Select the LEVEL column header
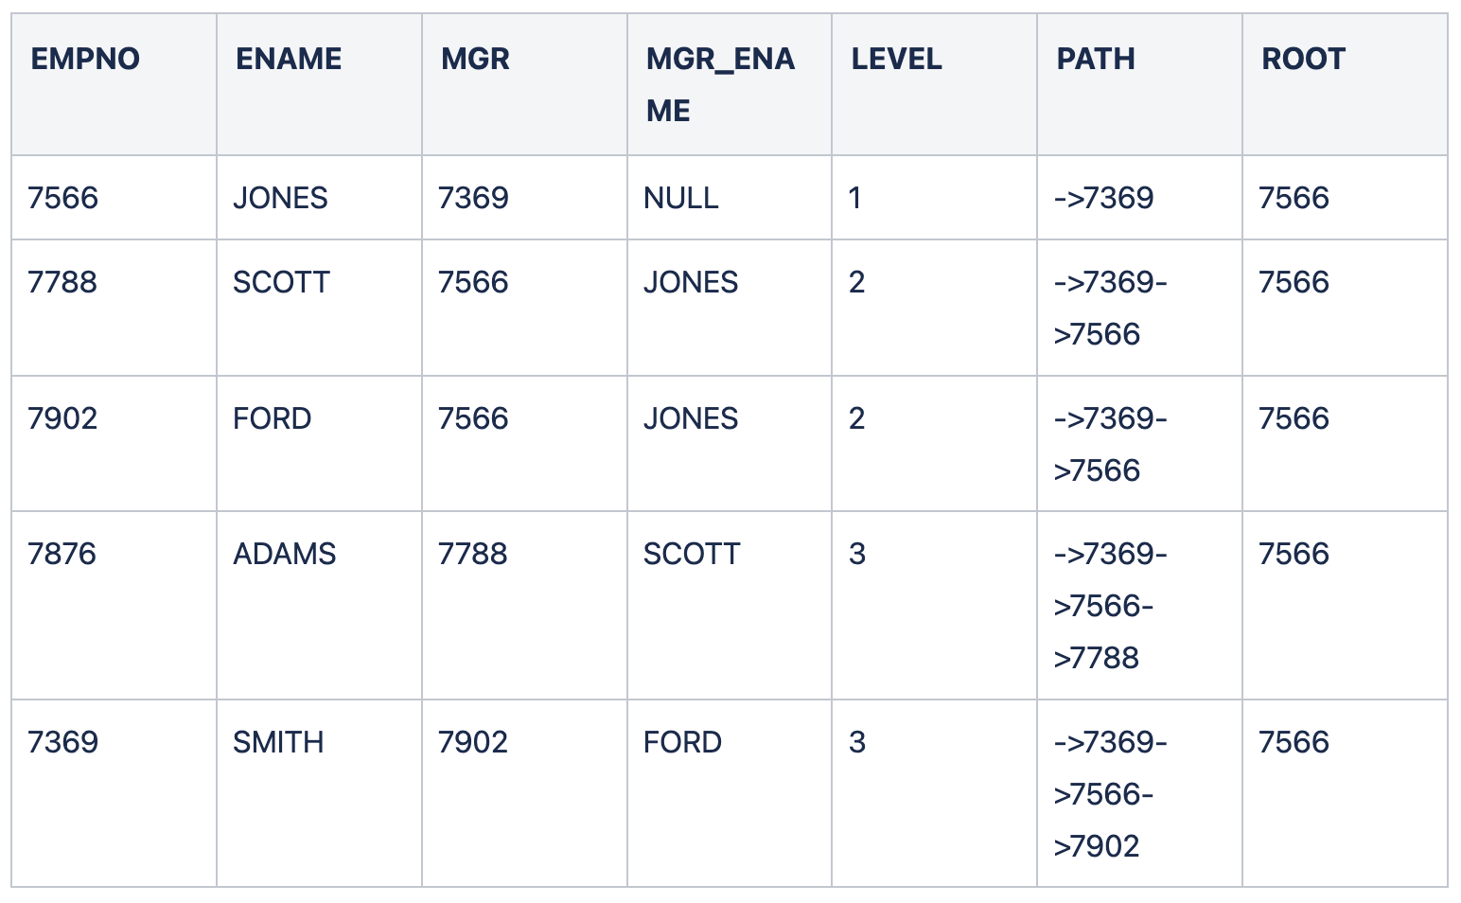Image resolution: width=1461 pixels, height=903 pixels. [896, 59]
